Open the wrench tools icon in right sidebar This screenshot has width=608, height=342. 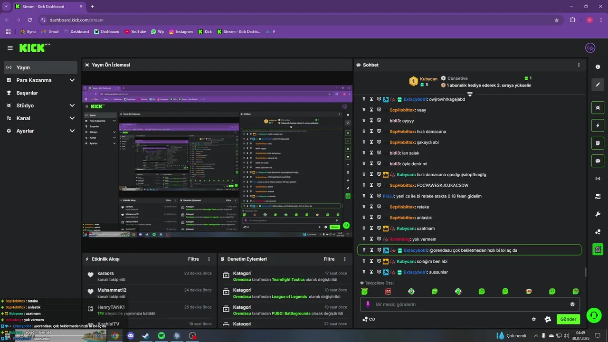point(598,214)
